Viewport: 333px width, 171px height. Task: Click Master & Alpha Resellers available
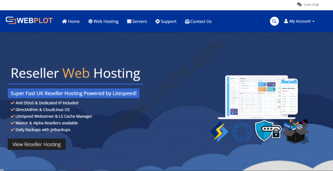coord(47,123)
